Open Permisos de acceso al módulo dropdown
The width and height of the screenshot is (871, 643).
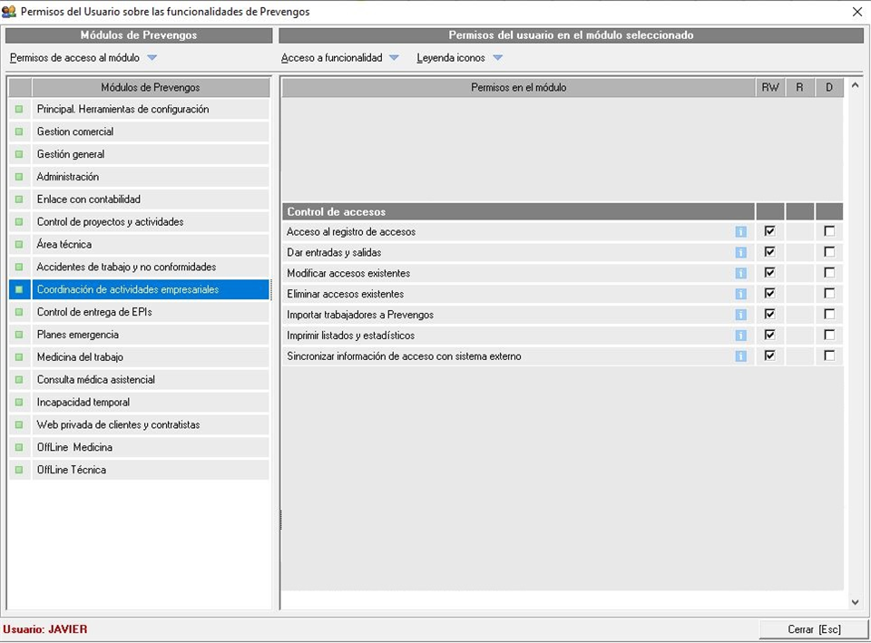[x=152, y=58]
